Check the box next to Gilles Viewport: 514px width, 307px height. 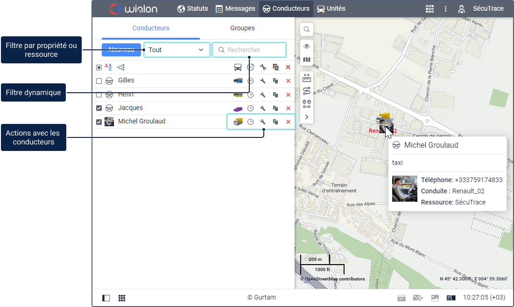[x=99, y=81]
